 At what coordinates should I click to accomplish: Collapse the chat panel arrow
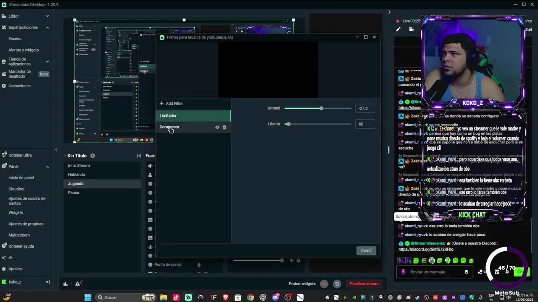[389, 12]
